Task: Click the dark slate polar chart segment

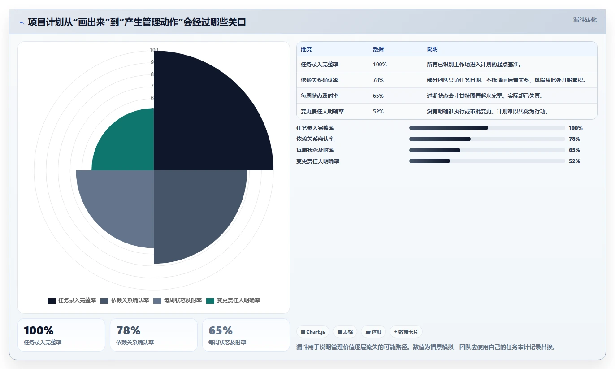Action: (x=193, y=211)
